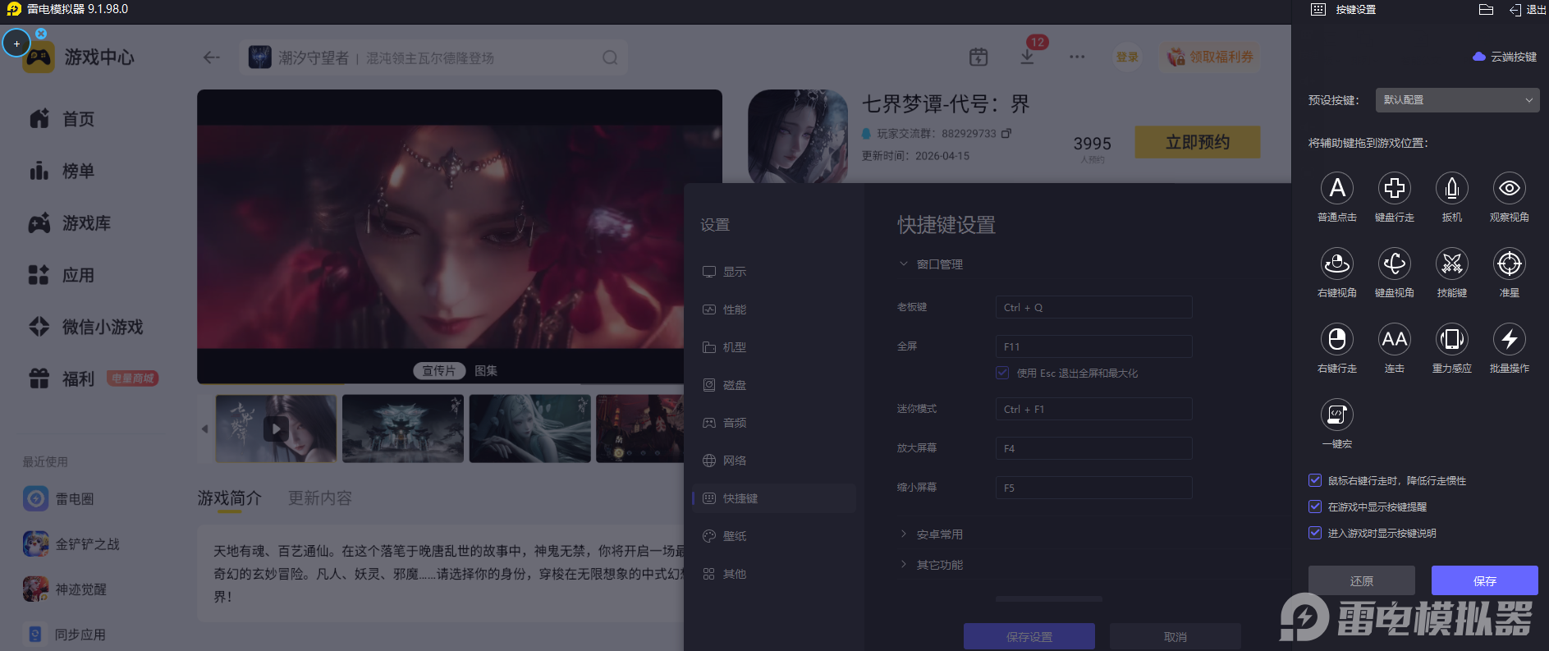
Task: Click the 立即预约 button
Action: pos(1198,142)
